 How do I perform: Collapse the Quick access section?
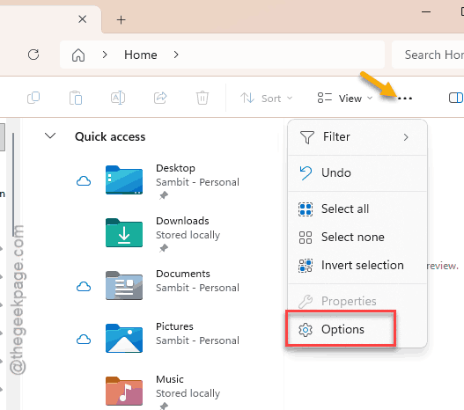coord(50,136)
